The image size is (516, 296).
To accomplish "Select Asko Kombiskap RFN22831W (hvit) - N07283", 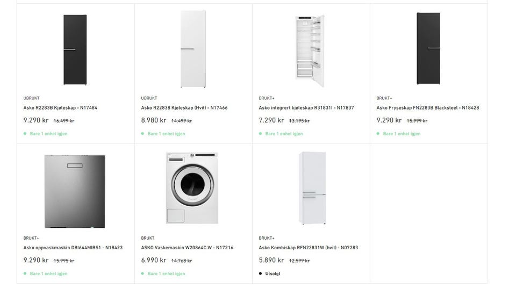I will (308, 248).
